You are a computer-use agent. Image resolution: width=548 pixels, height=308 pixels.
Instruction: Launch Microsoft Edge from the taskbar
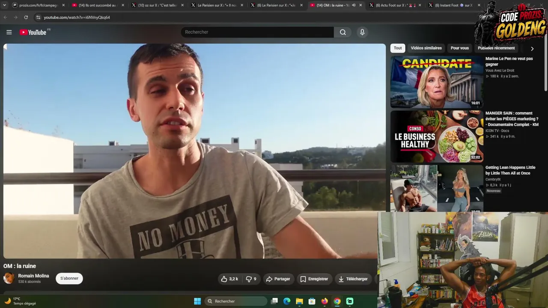[x=287, y=301]
